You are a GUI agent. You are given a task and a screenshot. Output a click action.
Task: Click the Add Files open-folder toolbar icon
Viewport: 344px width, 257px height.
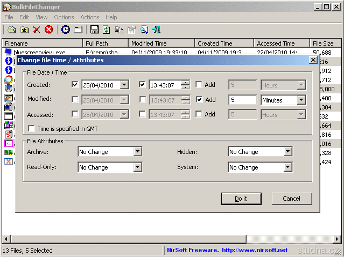[x=11, y=30]
